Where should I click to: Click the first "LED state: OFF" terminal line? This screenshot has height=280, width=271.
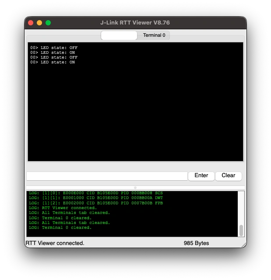pos(54,48)
